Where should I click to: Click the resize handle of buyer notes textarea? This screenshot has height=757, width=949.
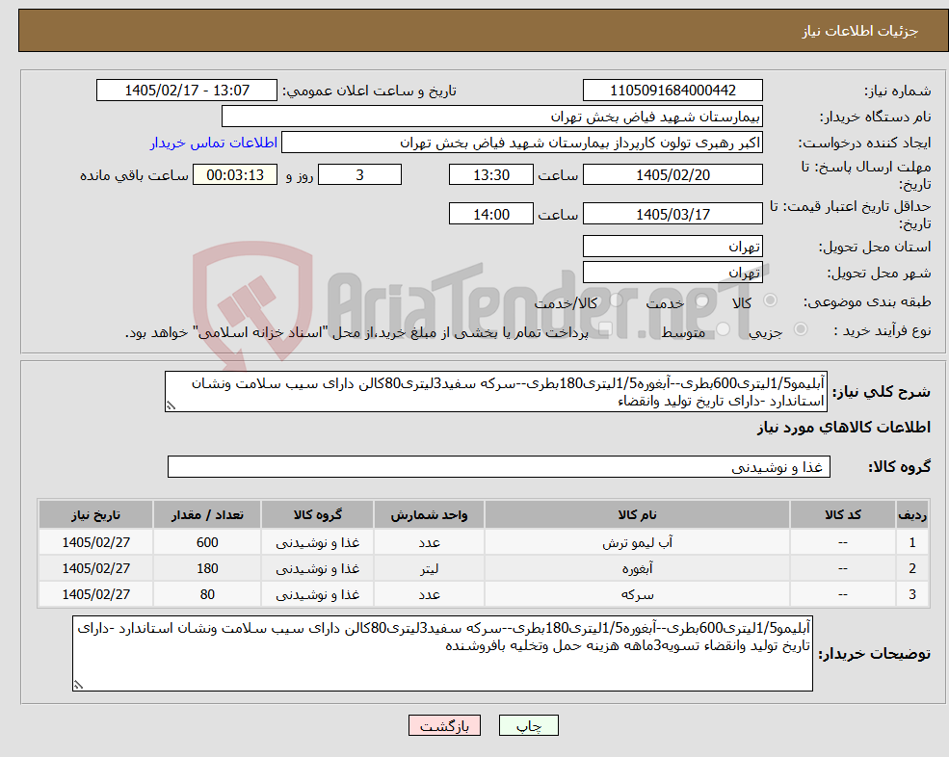tap(78, 685)
